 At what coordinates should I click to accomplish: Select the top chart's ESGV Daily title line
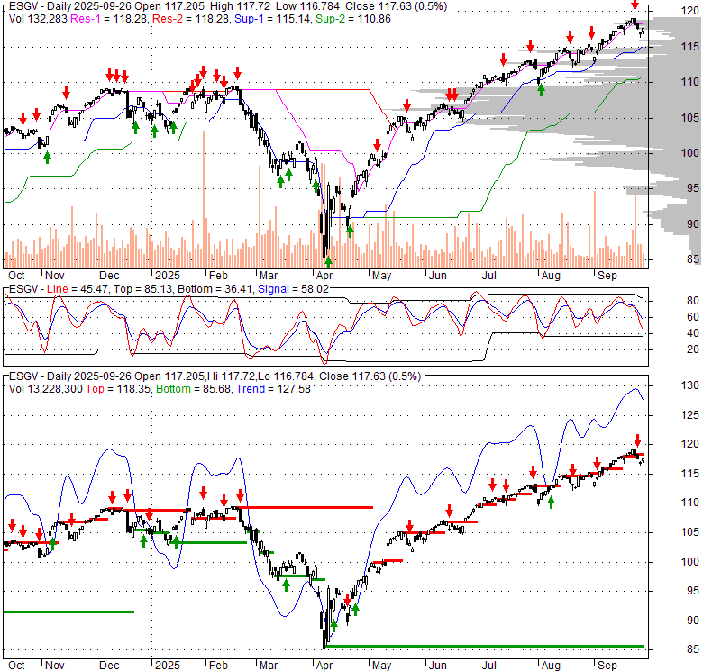[228, 6]
